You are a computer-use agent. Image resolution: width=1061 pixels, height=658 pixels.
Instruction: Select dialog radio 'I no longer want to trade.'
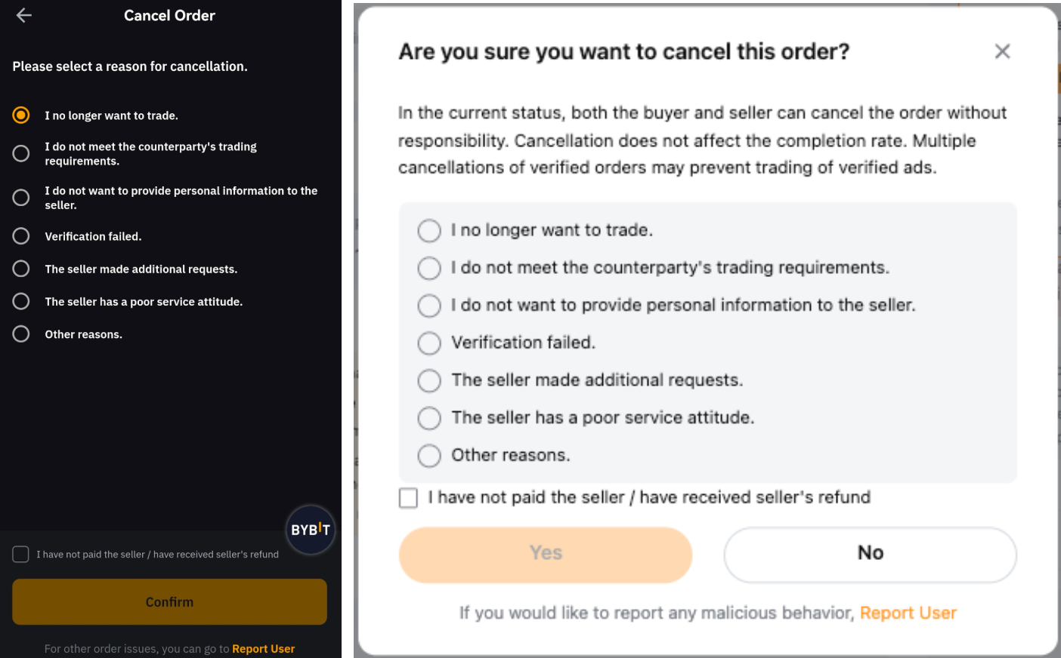pyautogui.click(x=429, y=230)
